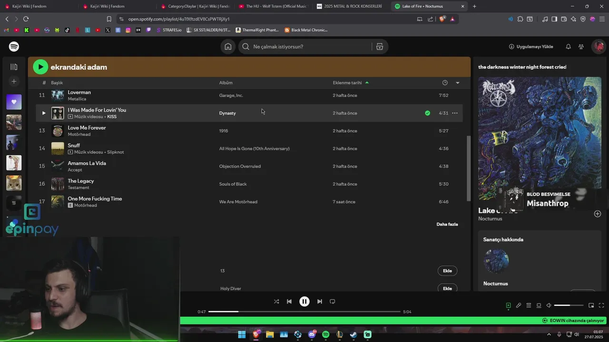Play the ekrandaki adam playlist

(40, 67)
